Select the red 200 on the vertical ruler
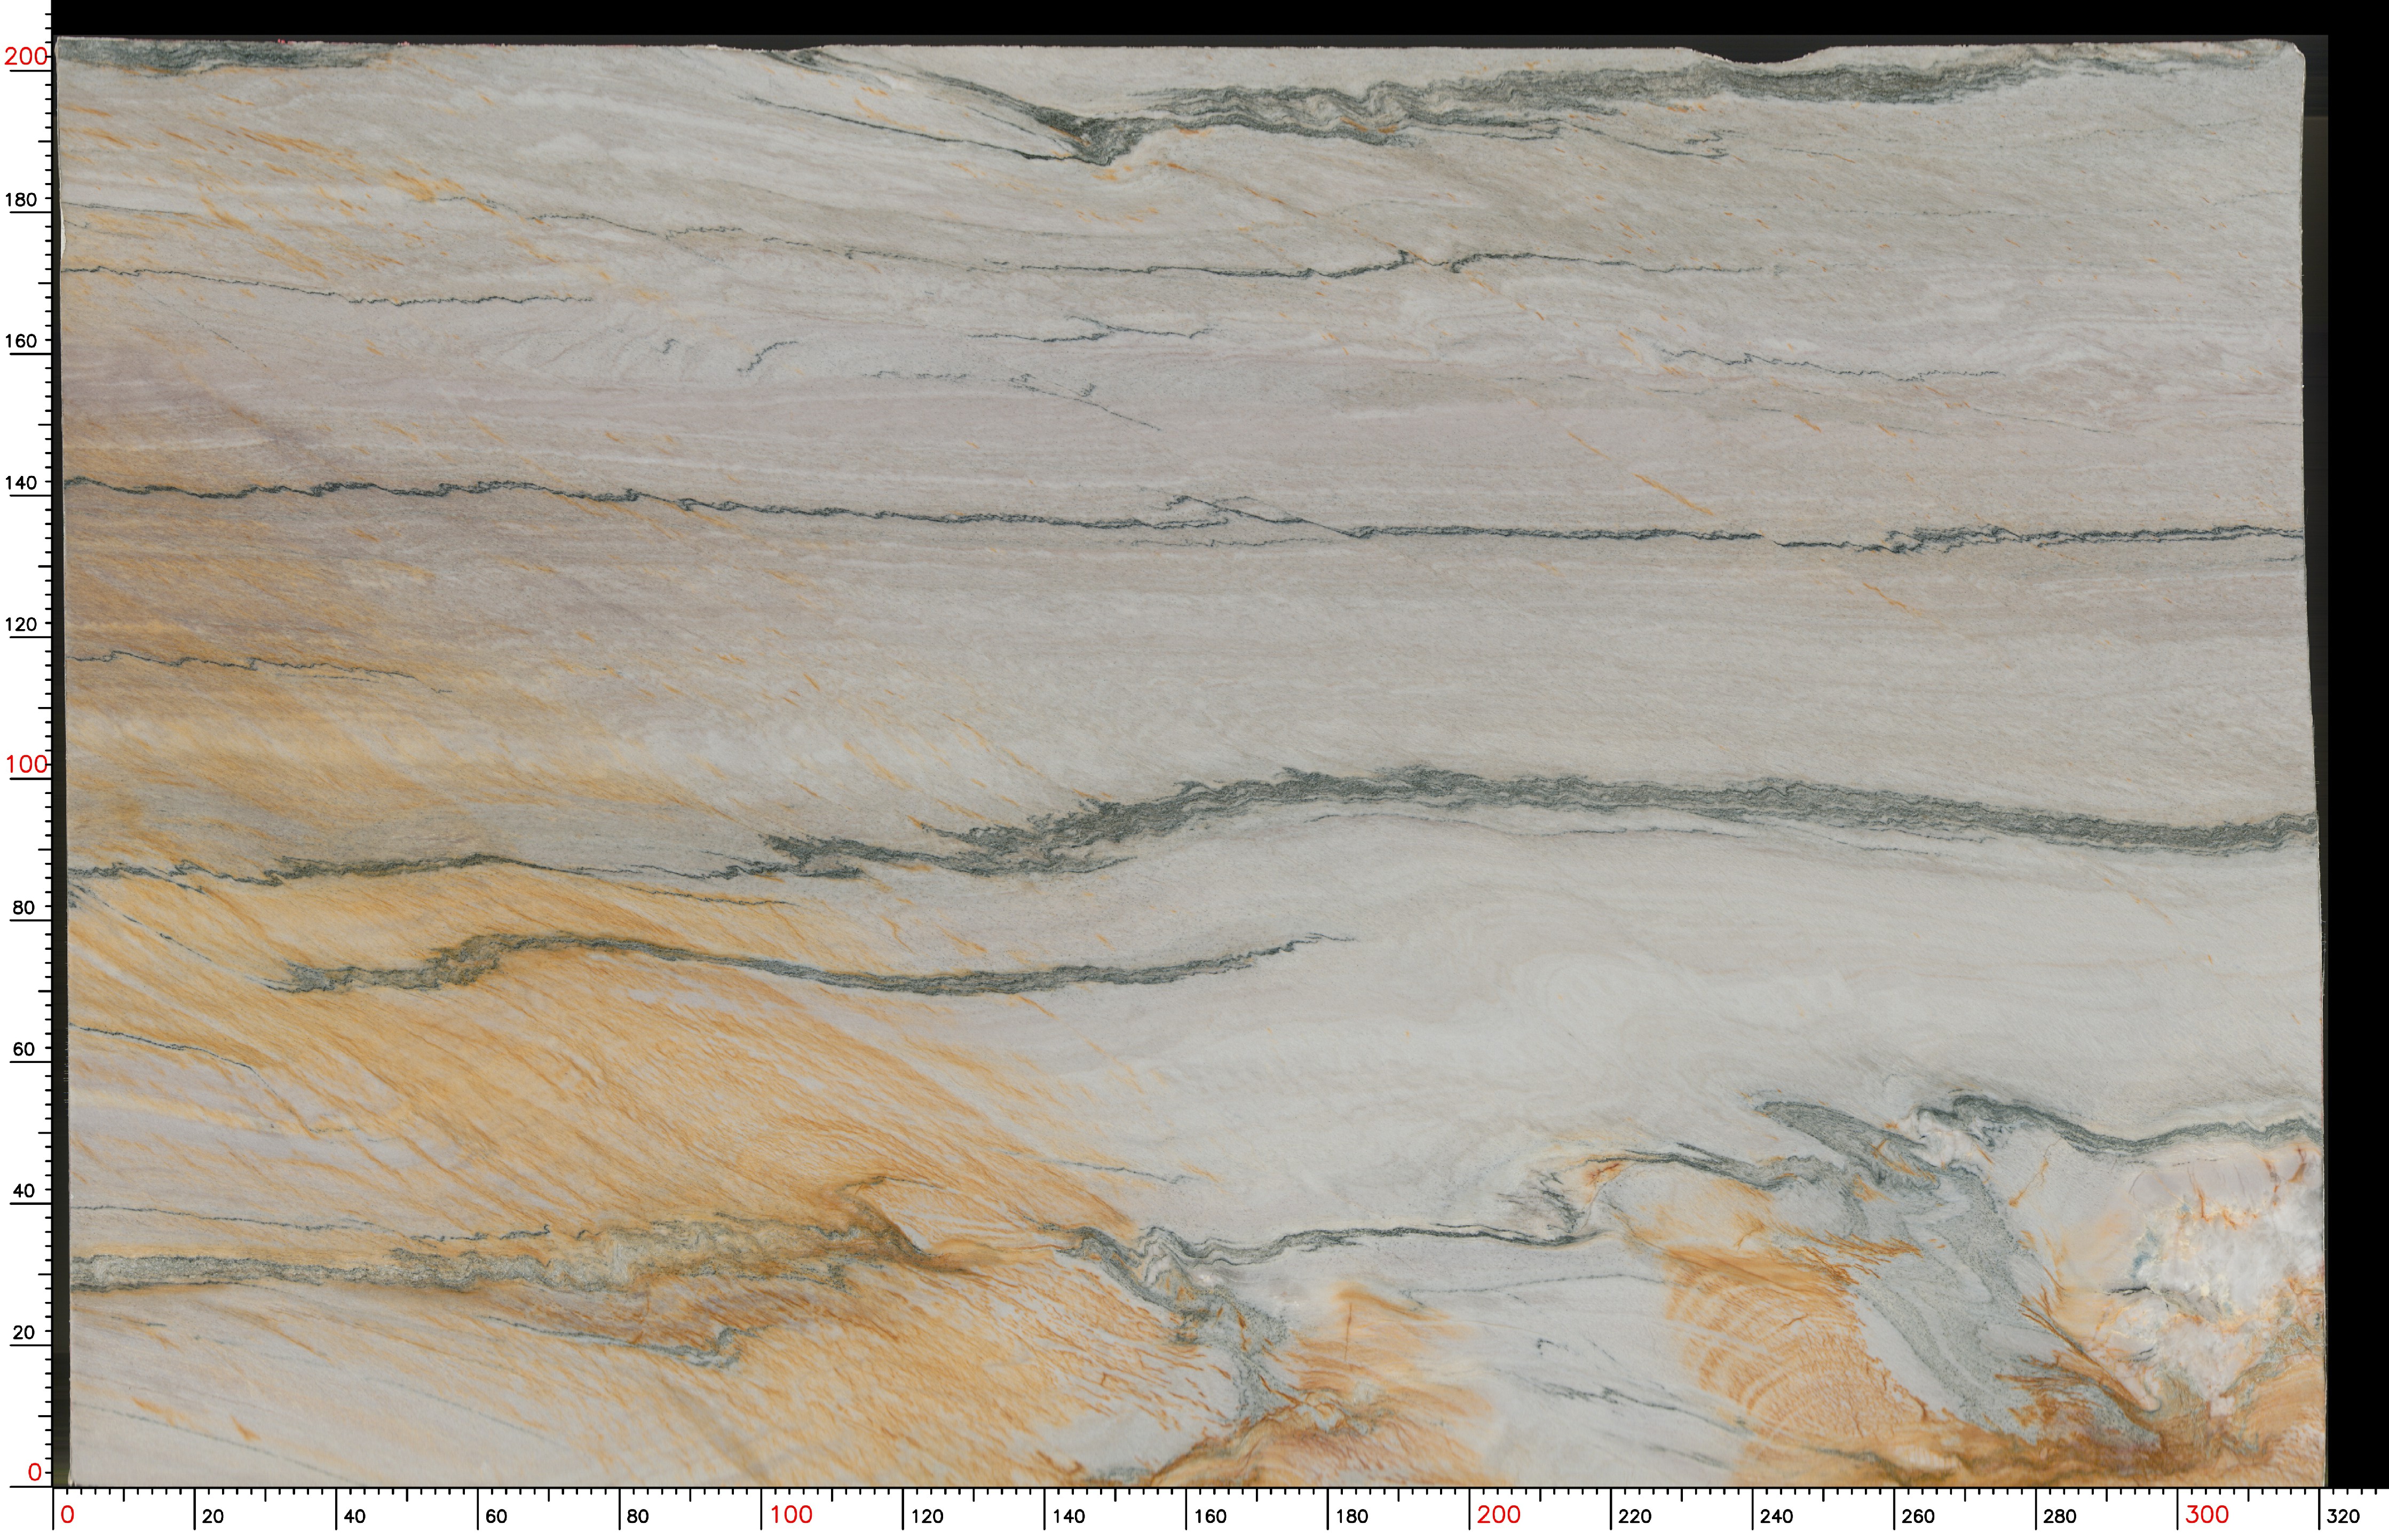The height and width of the screenshot is (1540, 2389). [x=26, y=56]
